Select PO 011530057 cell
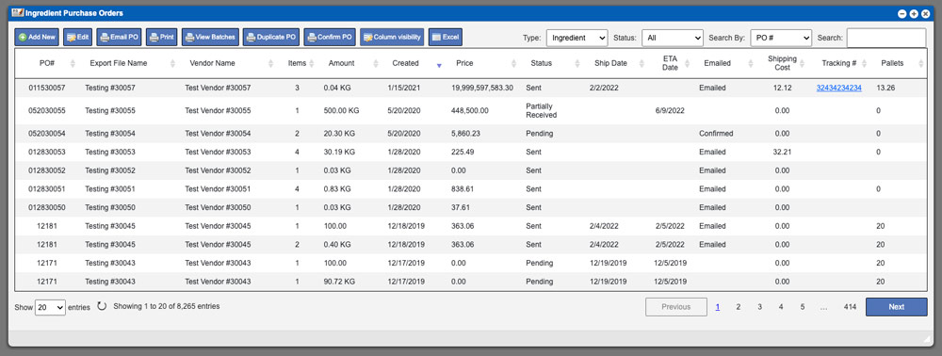 [x=47, y=88]
